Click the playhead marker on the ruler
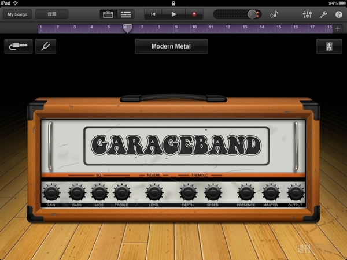This screenshot has height=260, width=347. pyautogui.click(x=127, y=28)
